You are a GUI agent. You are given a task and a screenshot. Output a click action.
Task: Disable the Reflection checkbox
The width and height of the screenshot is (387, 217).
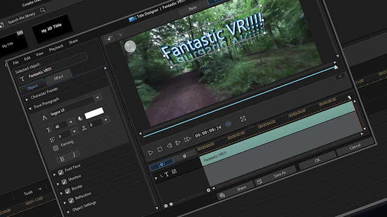coord(71,201)
